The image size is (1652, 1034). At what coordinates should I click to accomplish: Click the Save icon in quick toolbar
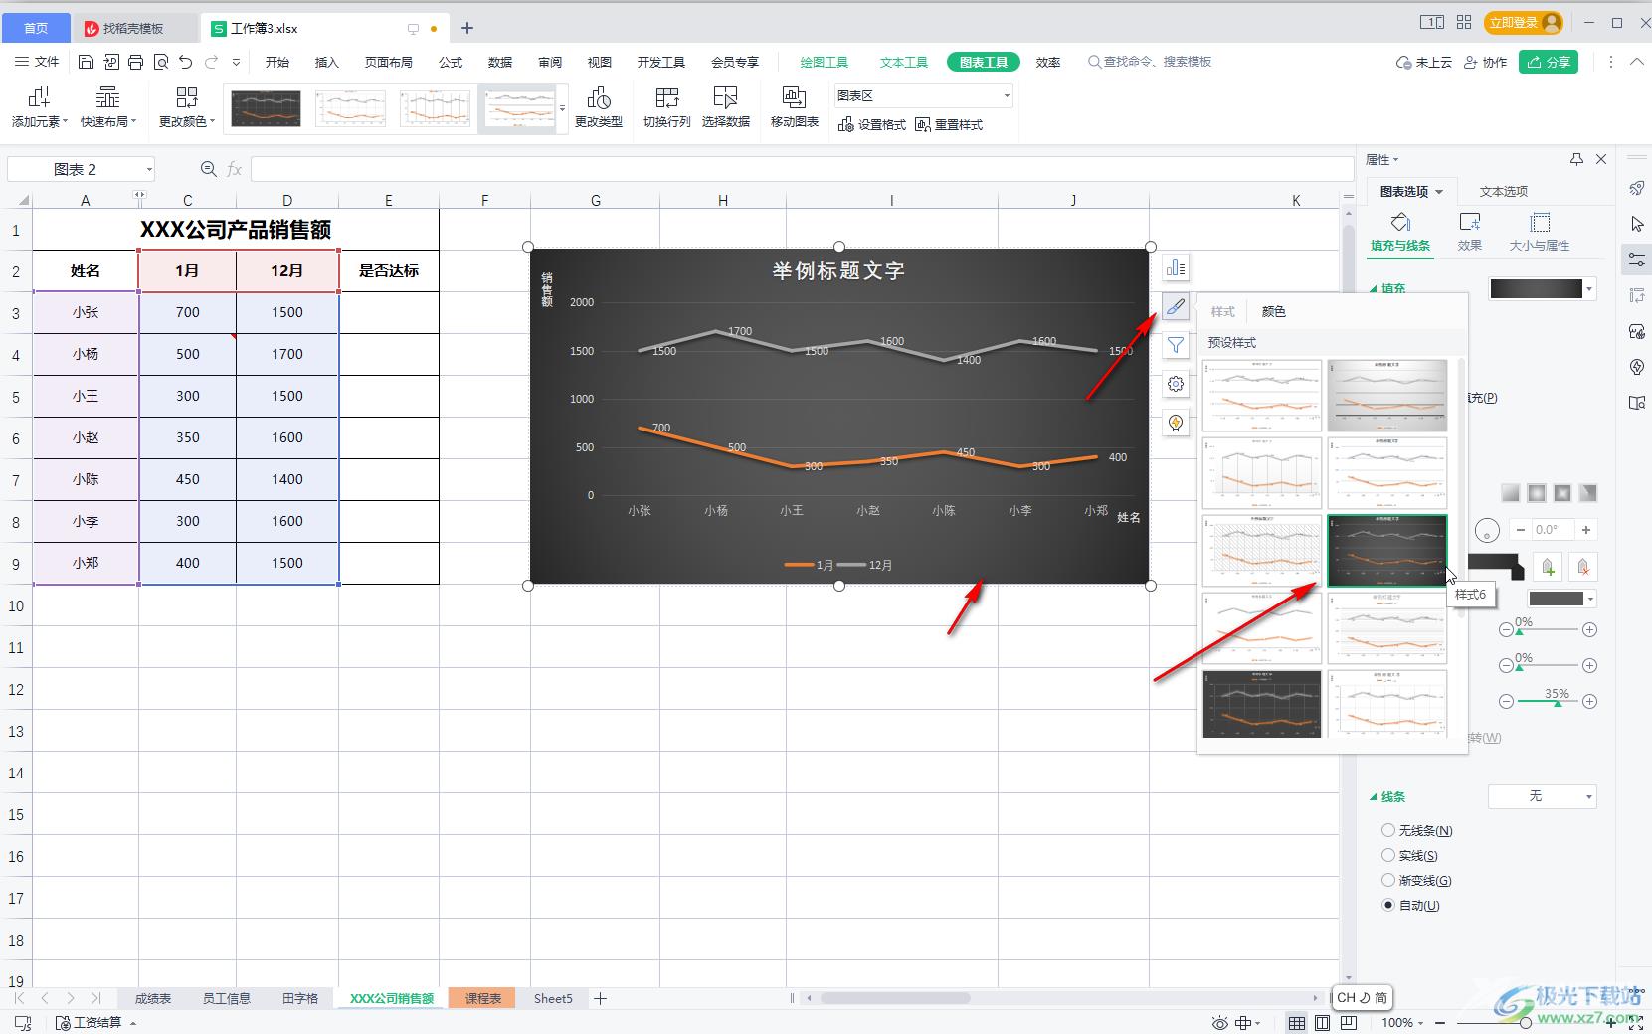[x=86, y=62]
